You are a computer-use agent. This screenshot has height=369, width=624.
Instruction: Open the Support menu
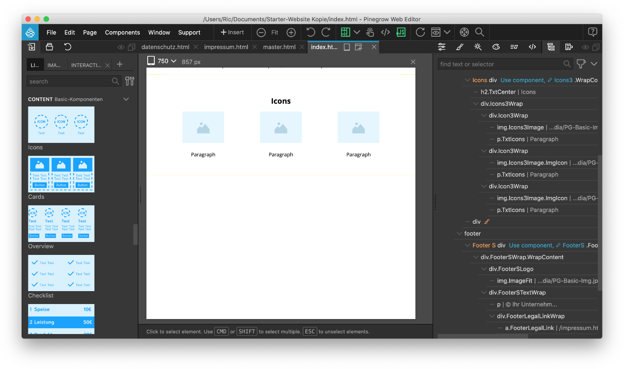(189, 32)
